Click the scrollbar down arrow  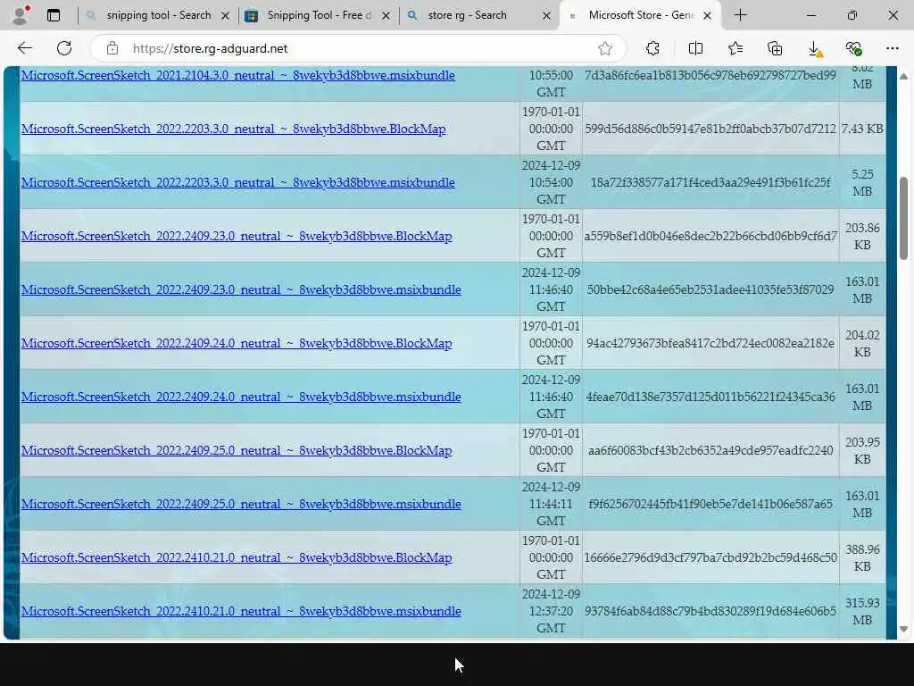pyautogui.click(x=903, y=629)
